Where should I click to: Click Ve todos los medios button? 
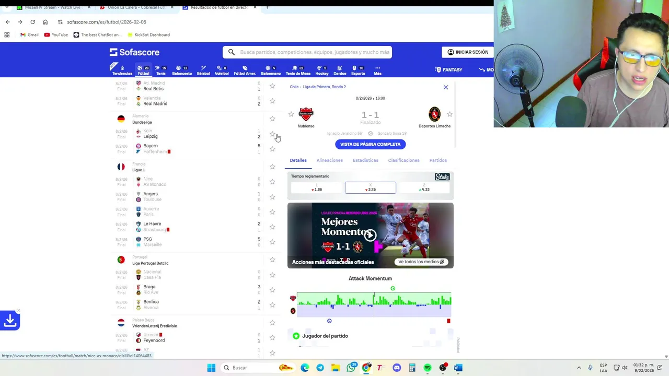(x=421, y=262)
